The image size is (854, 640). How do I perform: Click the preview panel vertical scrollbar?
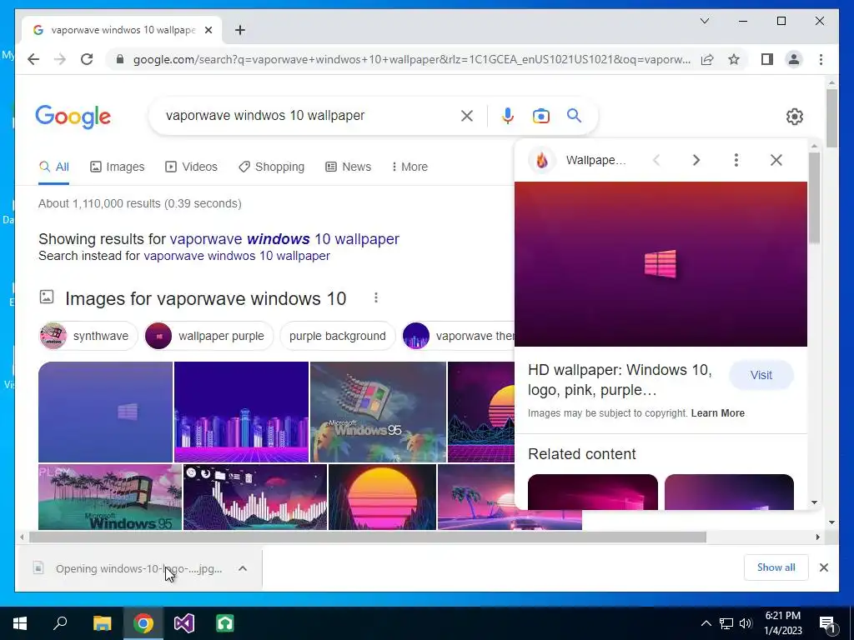814,197
